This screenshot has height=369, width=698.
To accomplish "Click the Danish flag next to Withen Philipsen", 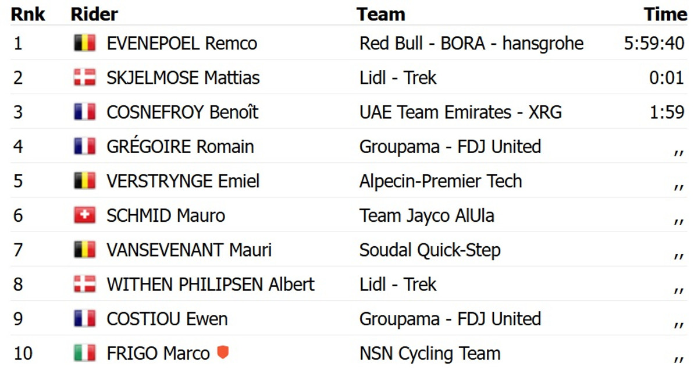I will 84,284.
